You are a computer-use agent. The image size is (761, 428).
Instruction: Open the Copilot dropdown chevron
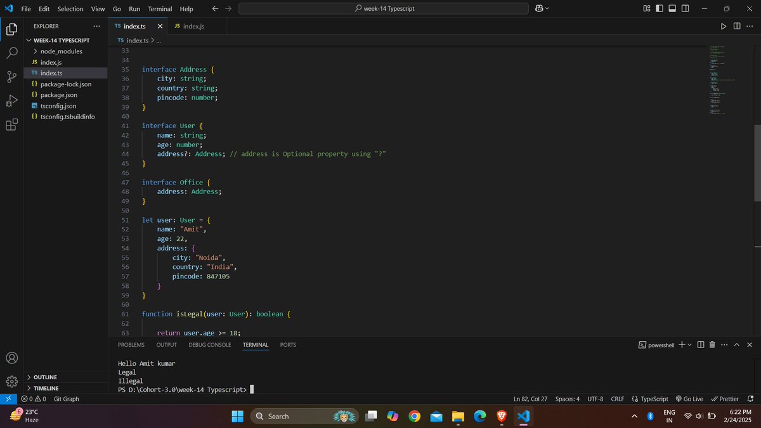(x=547, y=8)
